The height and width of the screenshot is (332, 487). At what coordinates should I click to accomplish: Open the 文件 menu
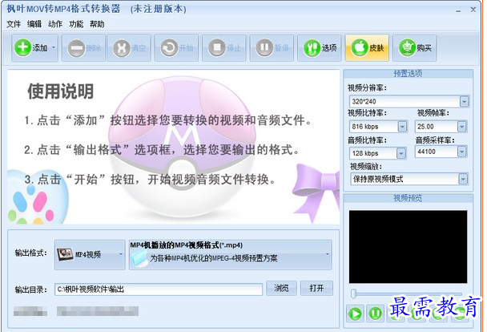coord(14,24)
